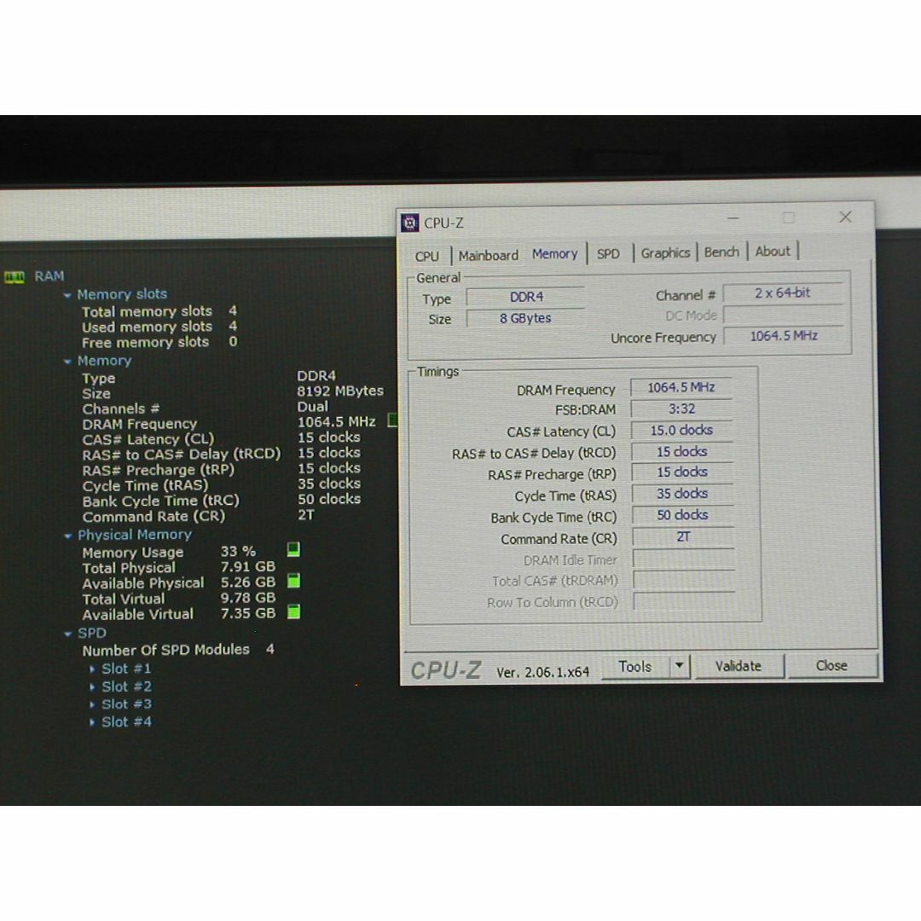
Task: Minimize the CPU-Z window
Action: point(733,218)
